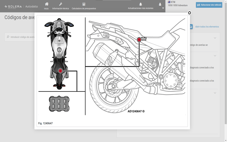Viewport: 227px width, 142px height.
Task: Click the notifications bell icon
Action: point(140,4)
